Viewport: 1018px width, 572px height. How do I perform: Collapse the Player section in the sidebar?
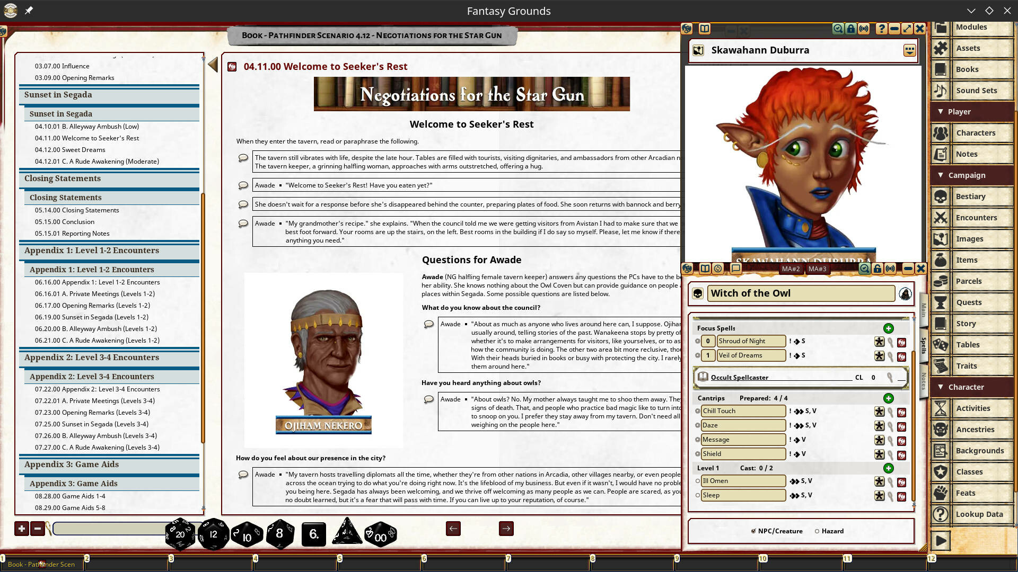click(941, 111)
